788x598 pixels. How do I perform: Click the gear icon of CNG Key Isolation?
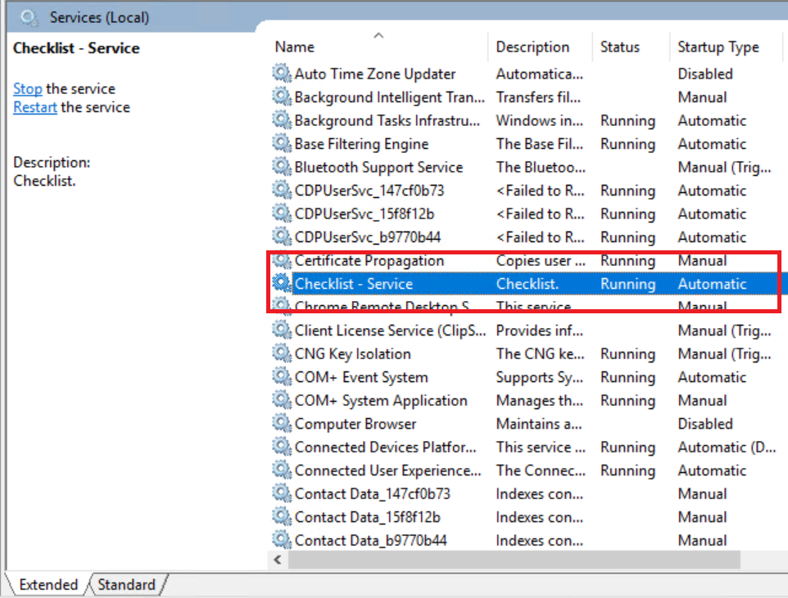pos(282,353)
